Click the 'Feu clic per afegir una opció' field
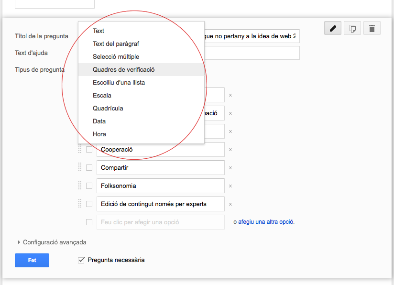 (160, 222)
